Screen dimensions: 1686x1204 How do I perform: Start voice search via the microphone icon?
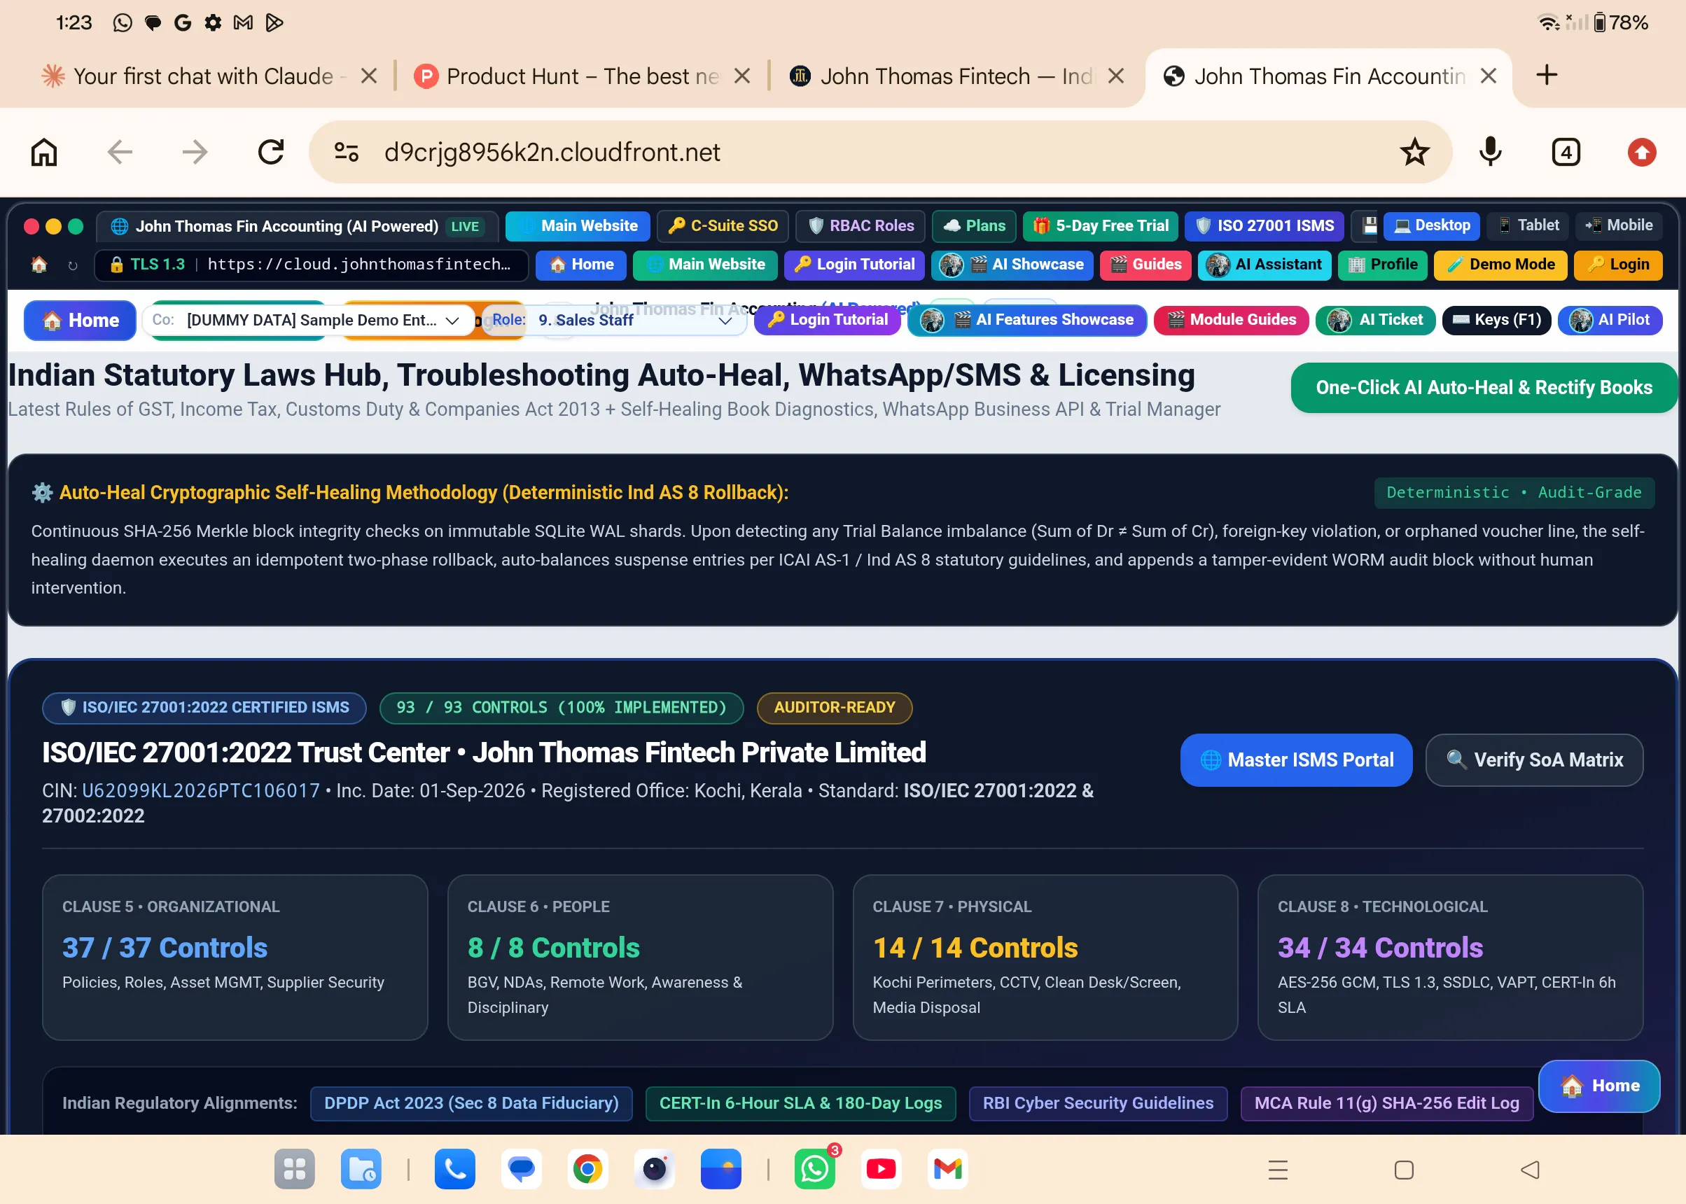click(1490, 153)
